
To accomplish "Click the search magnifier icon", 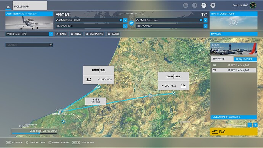I will 51,45.
